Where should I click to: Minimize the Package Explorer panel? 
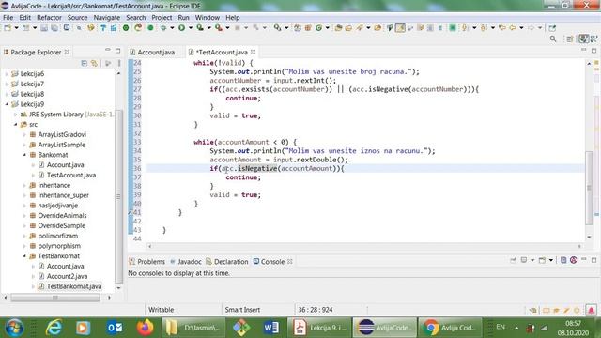[108, 51]
